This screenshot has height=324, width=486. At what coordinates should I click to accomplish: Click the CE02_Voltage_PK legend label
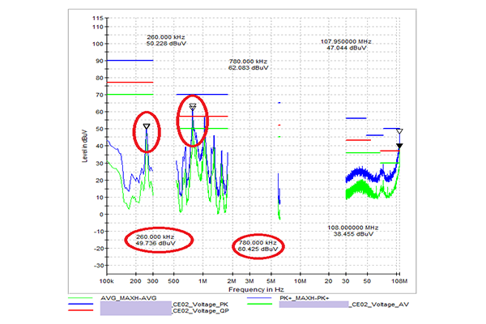point(198,304)
